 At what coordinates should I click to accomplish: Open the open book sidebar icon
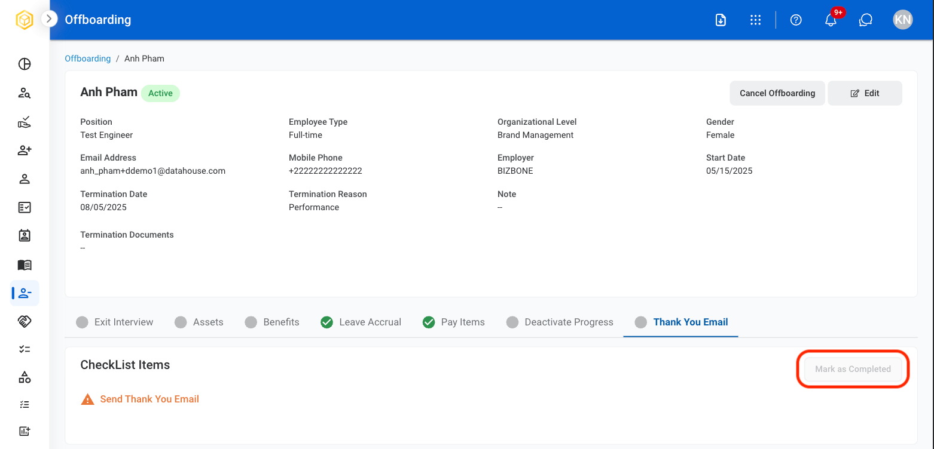(25, 265)
